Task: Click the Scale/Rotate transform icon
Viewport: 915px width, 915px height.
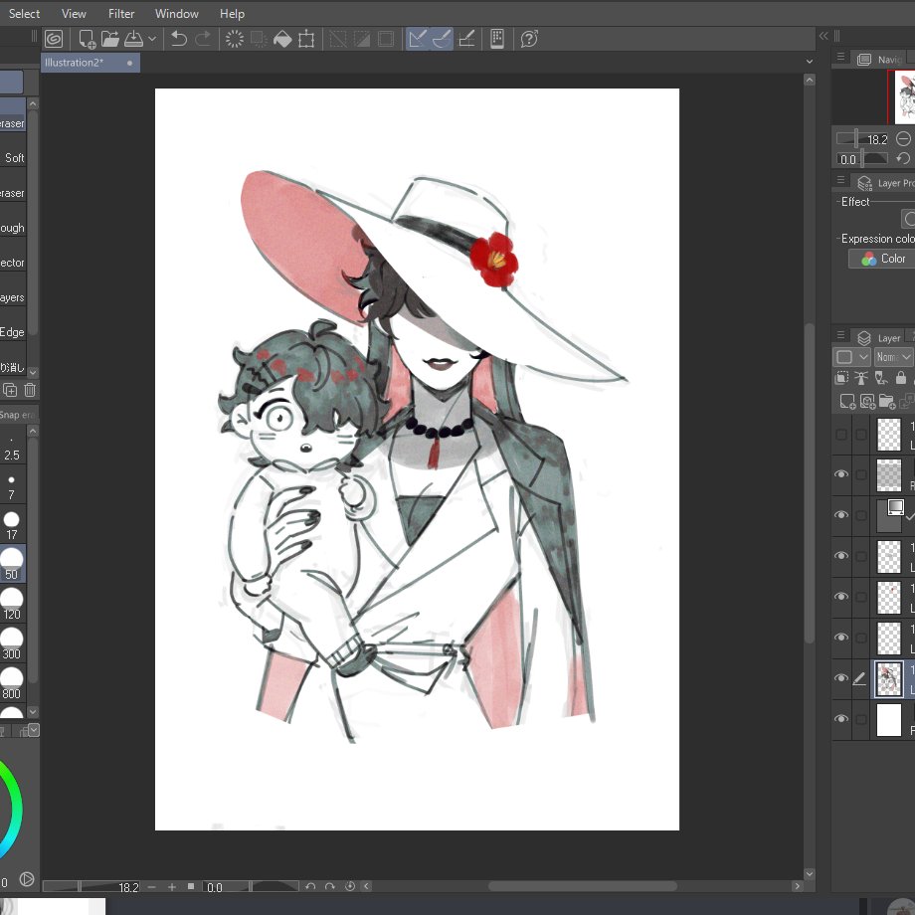Action: coord(306,39)
